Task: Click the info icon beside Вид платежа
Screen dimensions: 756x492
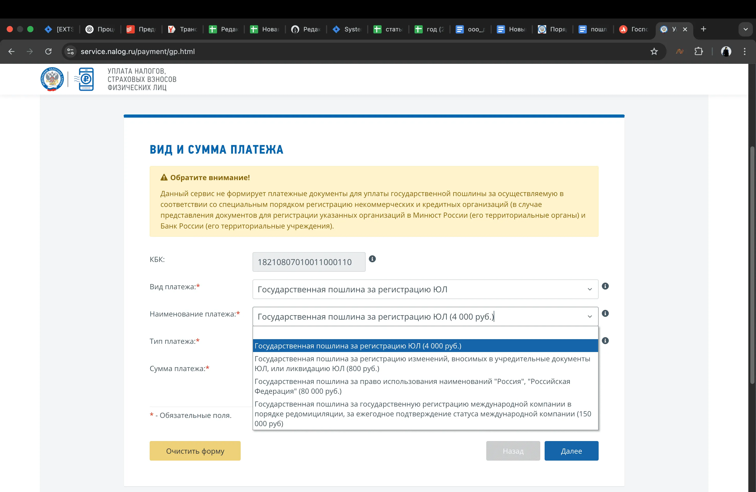Action: [605, 286]
